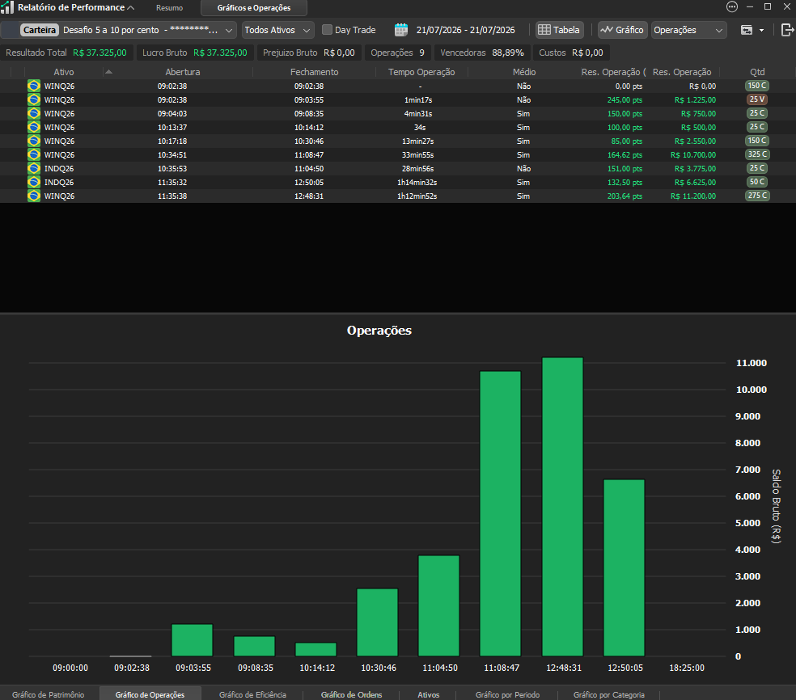This screenshot has height=700, width=796.
Task: Click the Brazil flag beside INDQ26 at 10:35:53
Action: [34, 168]
